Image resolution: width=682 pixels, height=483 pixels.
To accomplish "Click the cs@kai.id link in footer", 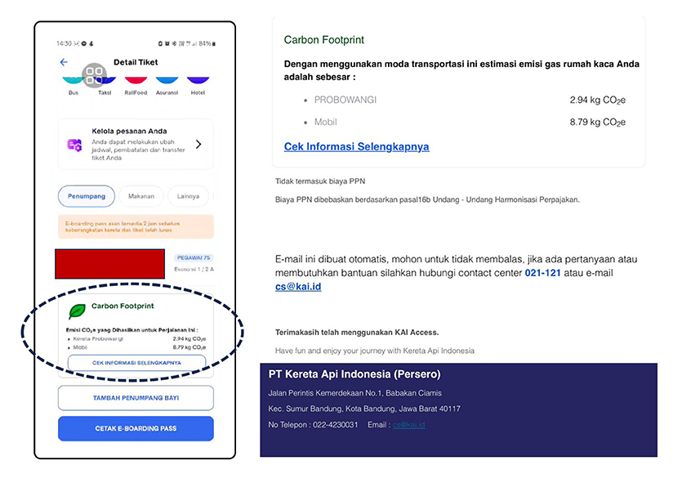I will pyautogui.click(x=409, y=425).
